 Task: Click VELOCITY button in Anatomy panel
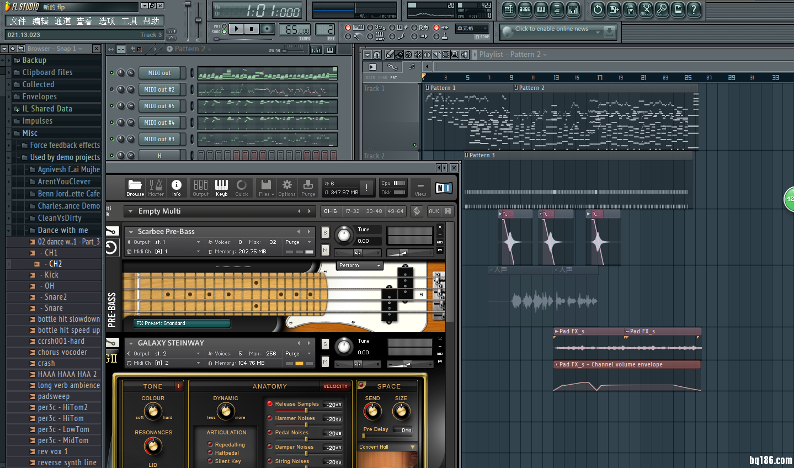click(335, 386)
